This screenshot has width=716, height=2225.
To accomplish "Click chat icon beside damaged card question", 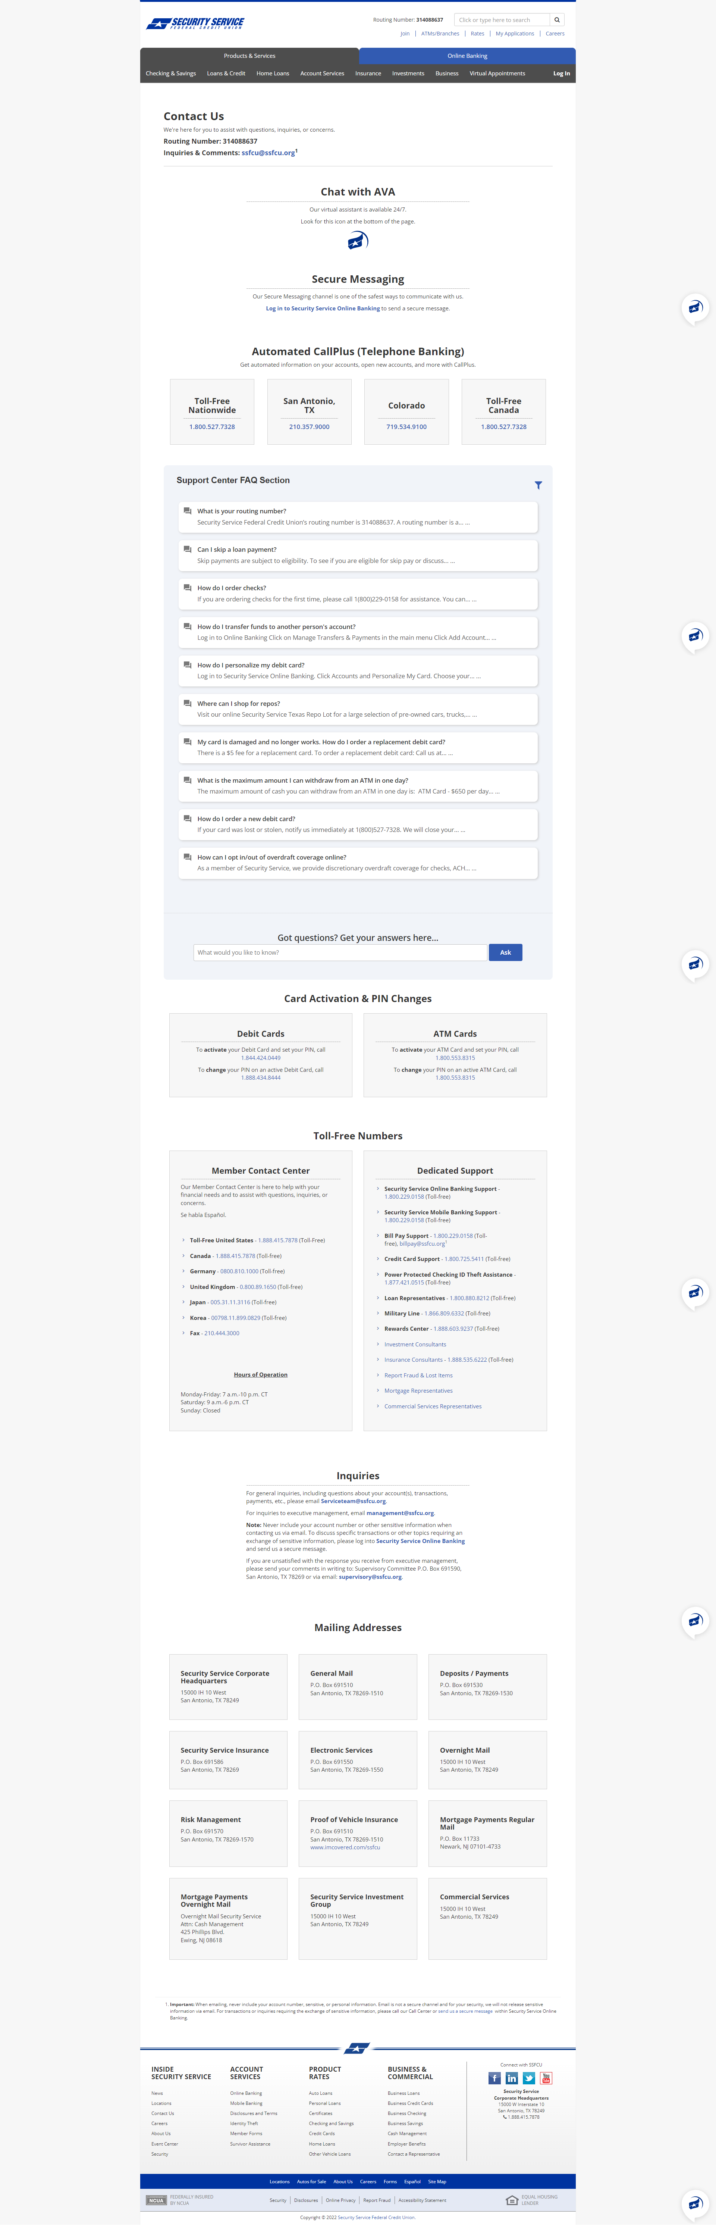I will click(188, 742).
